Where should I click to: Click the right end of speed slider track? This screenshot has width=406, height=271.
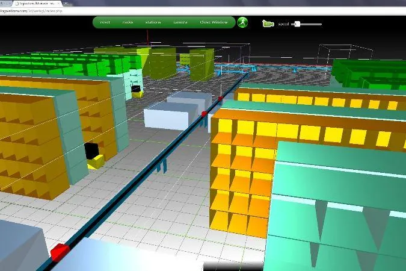(x=321, y=24)
